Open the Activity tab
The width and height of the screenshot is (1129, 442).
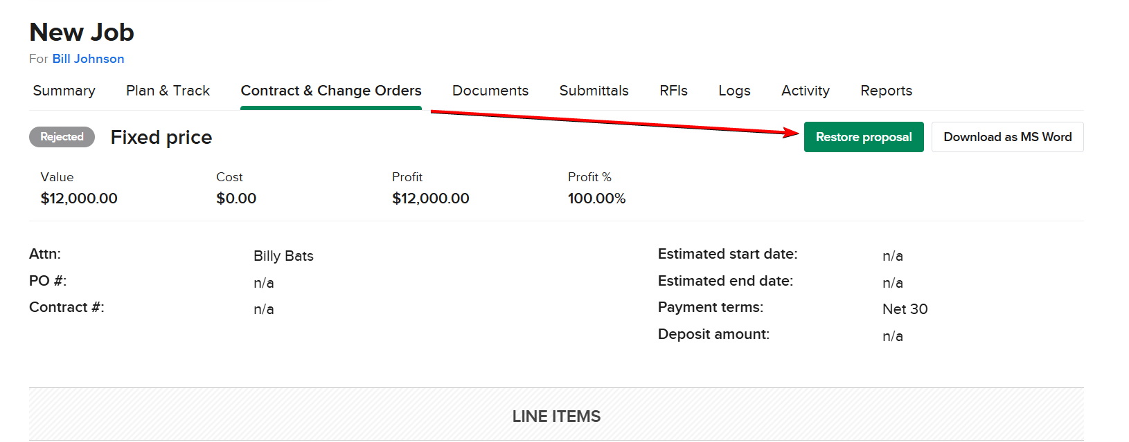pos(805,91)
